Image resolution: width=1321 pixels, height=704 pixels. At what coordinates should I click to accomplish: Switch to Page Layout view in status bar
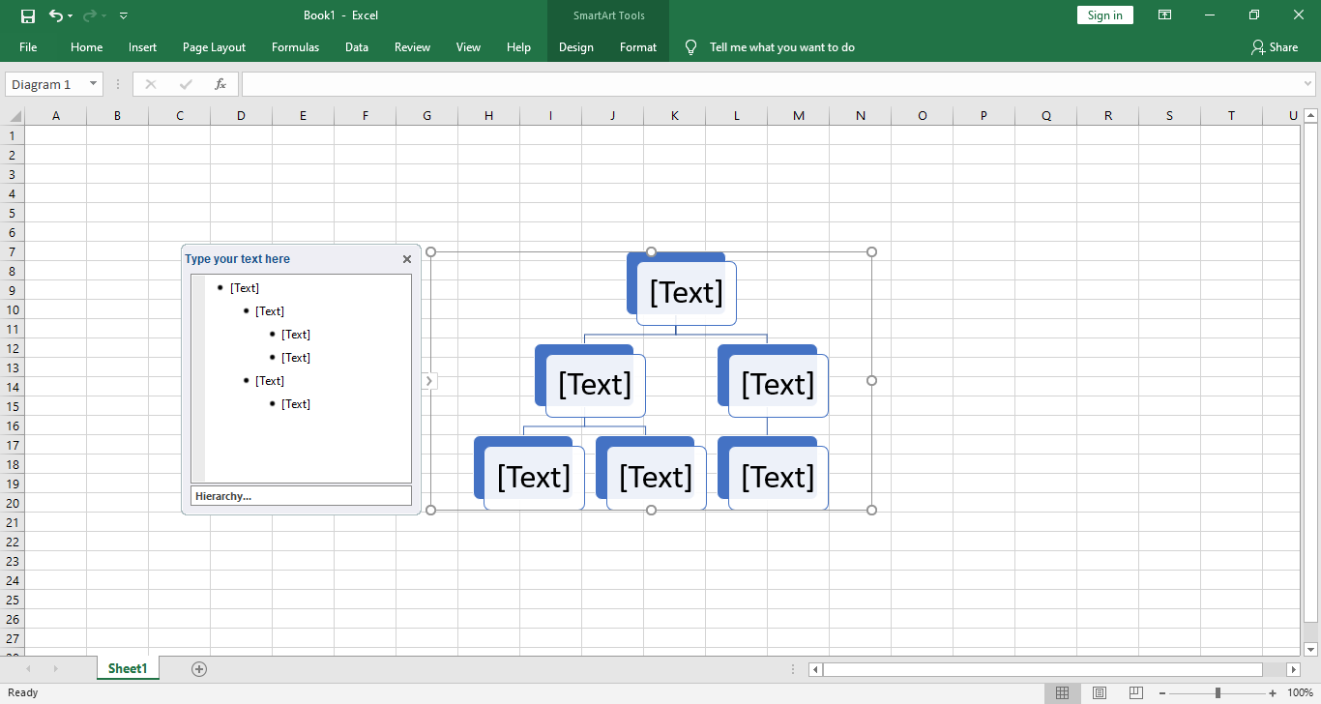tap(1099, 692)
